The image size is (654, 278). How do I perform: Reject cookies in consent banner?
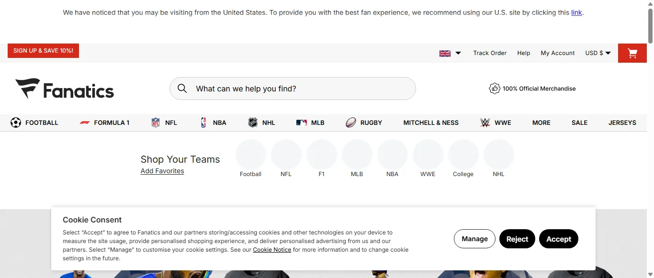pos(517,239)
